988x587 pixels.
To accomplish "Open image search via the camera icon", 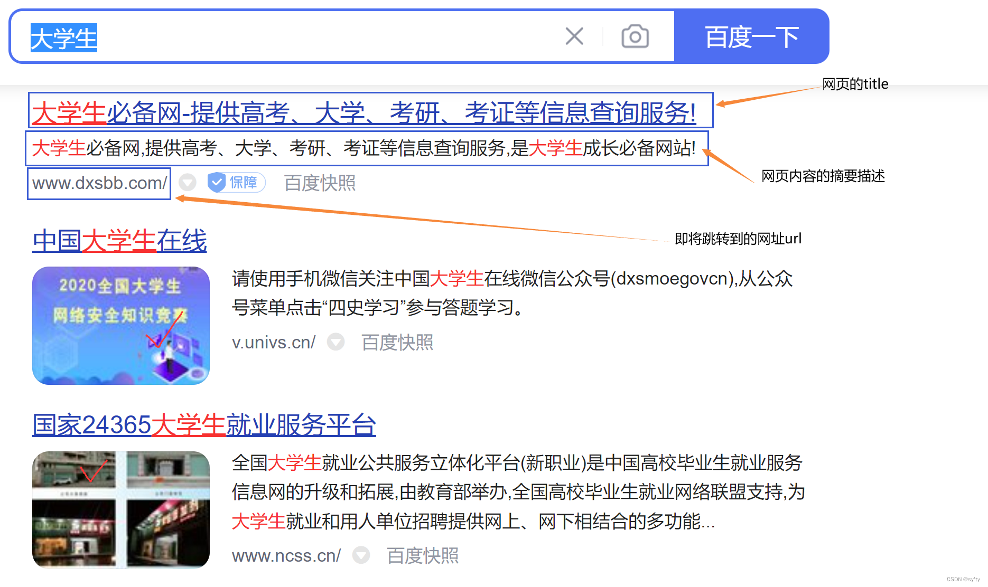I will 635,36.
